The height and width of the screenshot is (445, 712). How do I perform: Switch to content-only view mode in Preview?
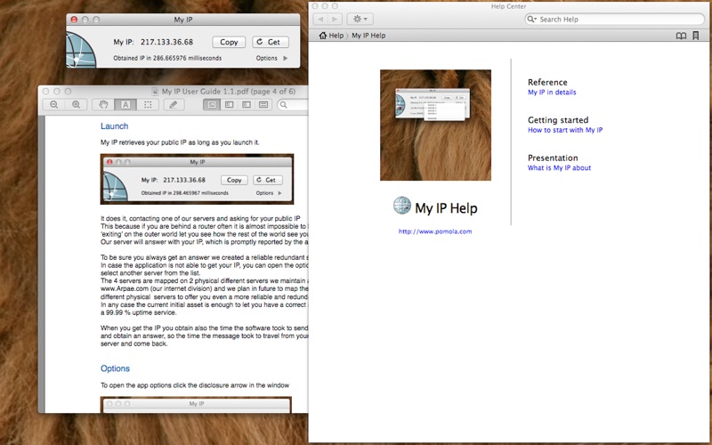(x=212, y=105)
